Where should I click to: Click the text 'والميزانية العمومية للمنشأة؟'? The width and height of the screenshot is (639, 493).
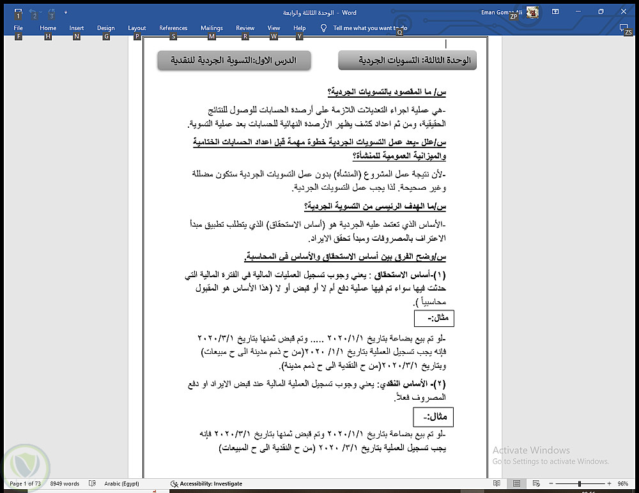point(399,156)
